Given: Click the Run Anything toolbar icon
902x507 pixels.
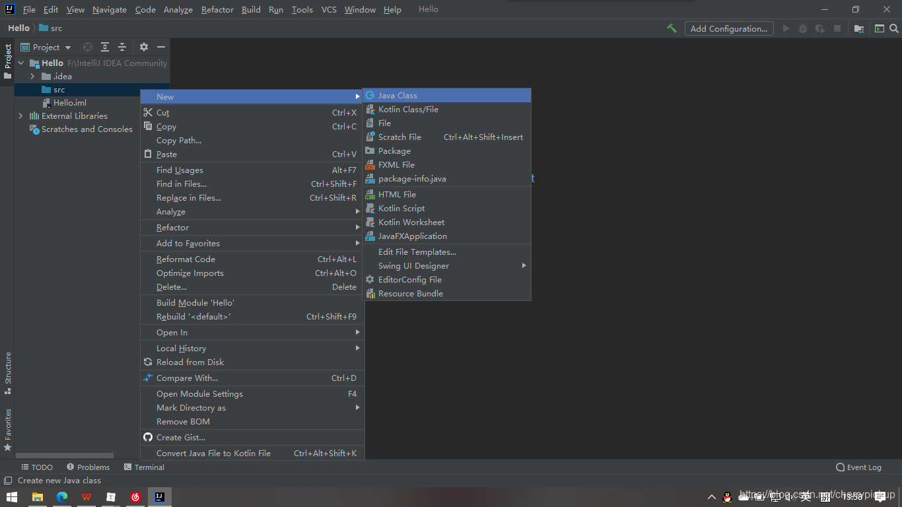Looking at the screenshot, I should click(880, 28).
